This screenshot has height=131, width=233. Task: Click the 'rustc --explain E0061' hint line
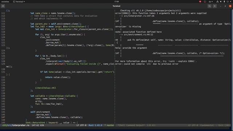pyautogui.click(x=156, y=61)
